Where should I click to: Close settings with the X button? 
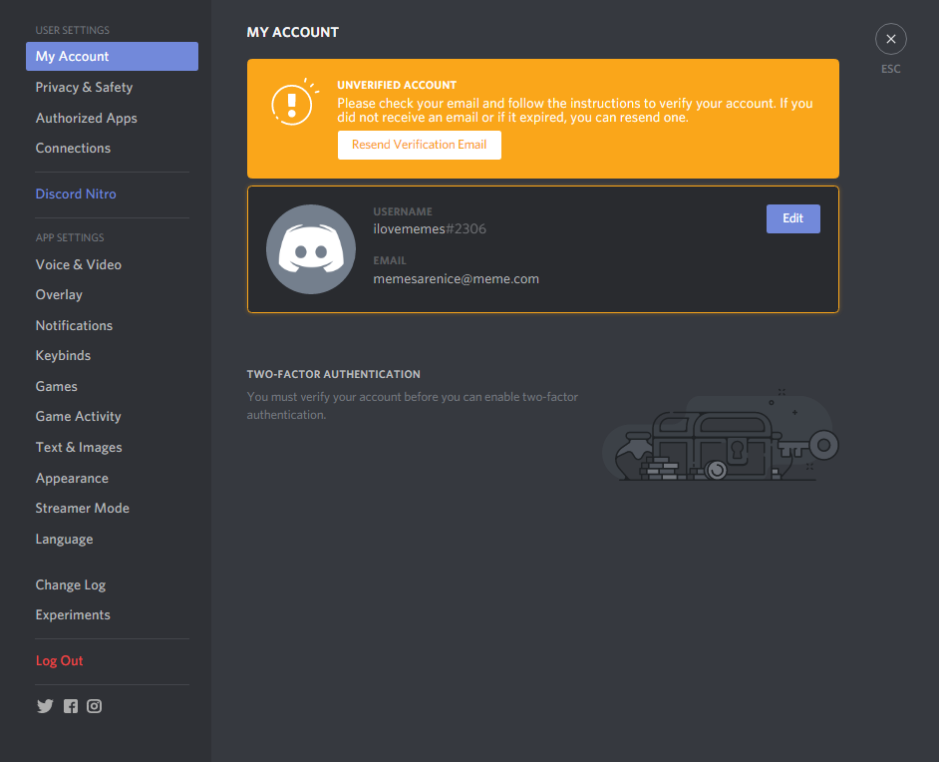890,39
